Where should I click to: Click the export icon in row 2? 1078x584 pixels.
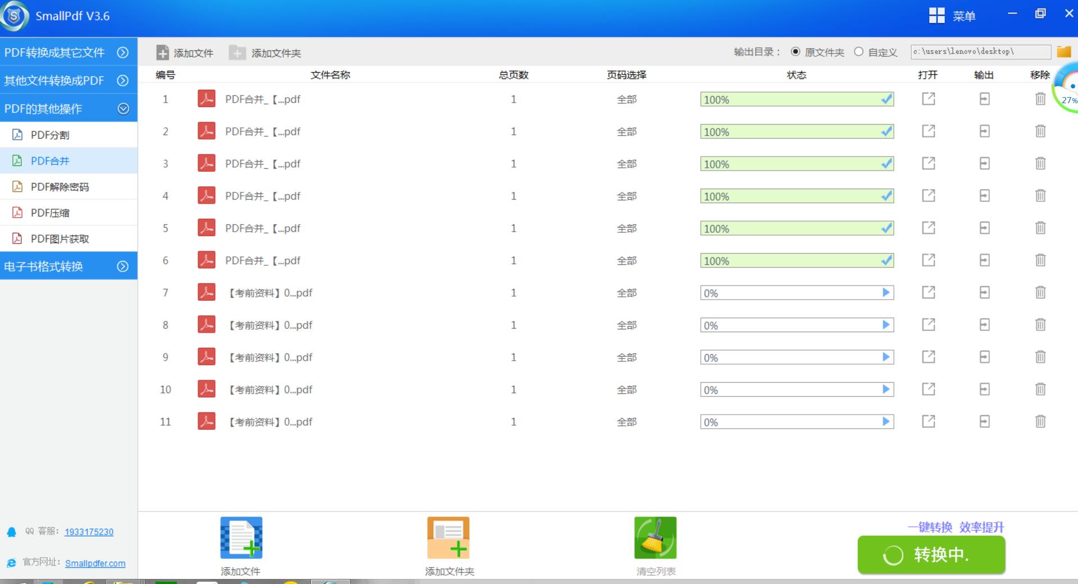(x=984, y=131)
